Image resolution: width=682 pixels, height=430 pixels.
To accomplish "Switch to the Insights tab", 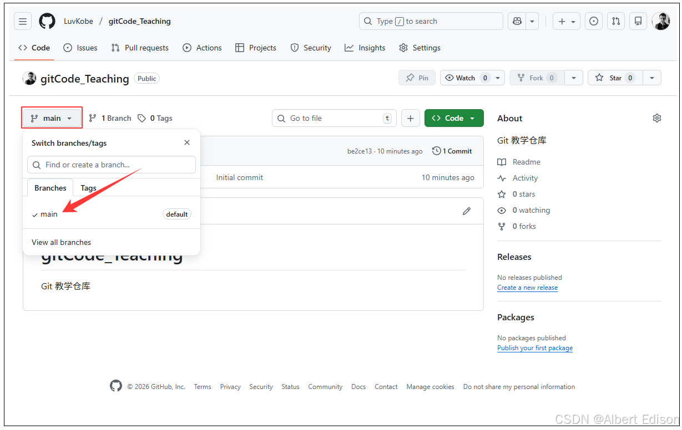I will point(365,48).
